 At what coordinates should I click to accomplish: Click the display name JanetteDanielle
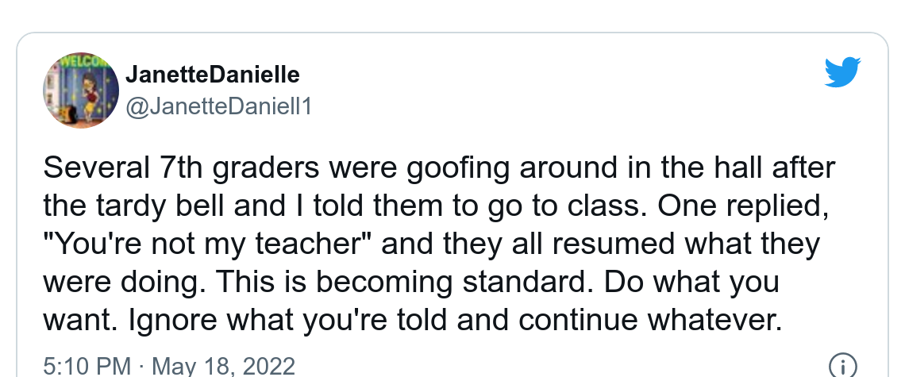point(213,75)
